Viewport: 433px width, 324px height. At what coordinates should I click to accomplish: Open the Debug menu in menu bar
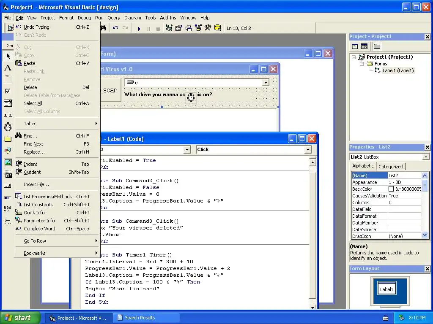tap(84, 18)
